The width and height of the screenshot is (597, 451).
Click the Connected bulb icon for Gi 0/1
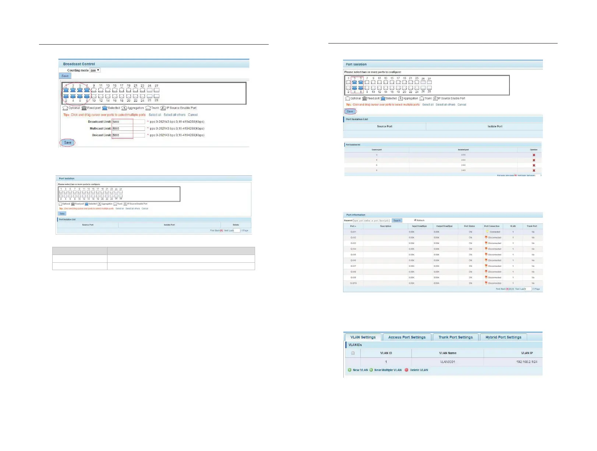(x=487, y=232)
